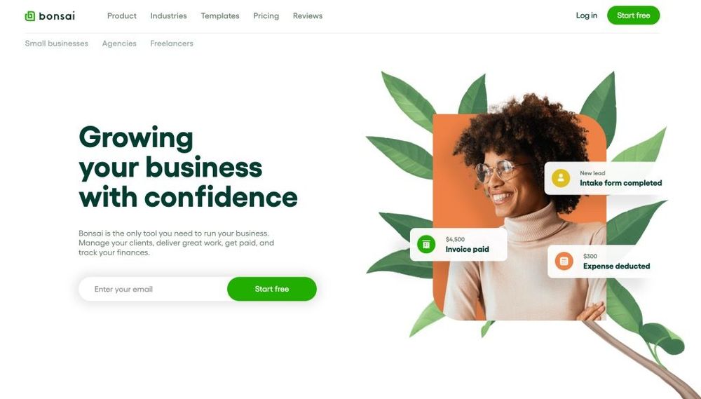This screenshot has width=701, height=399.
Task: Click the Expense deducted notification card
Action: (601, 262)
